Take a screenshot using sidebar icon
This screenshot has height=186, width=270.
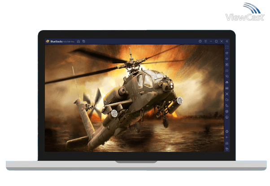(227, 94)
